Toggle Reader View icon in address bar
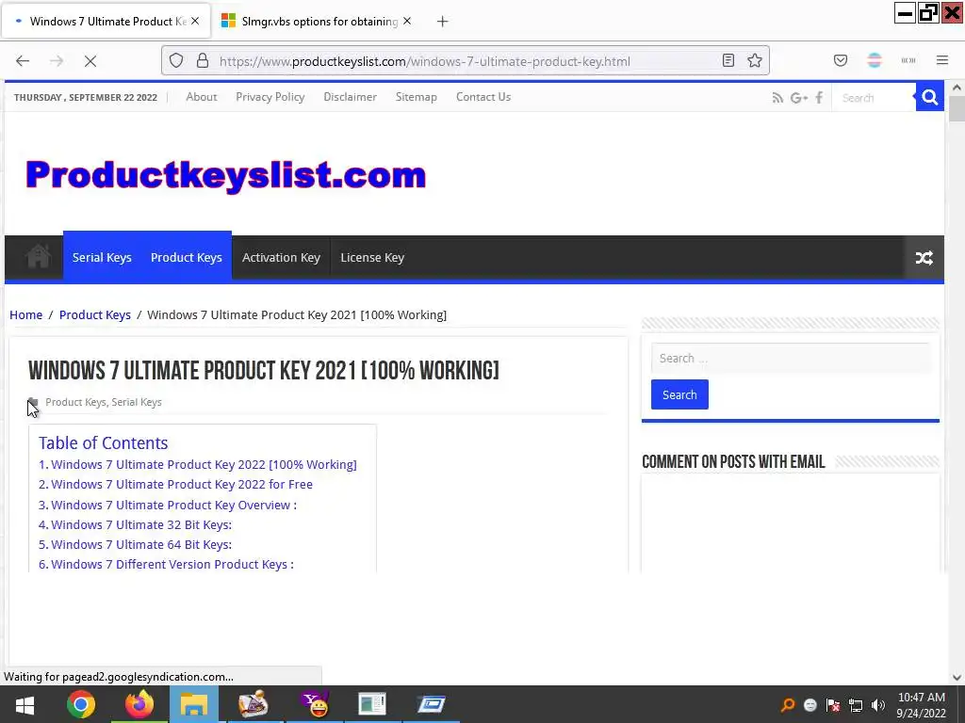 [x=728, y=60]
